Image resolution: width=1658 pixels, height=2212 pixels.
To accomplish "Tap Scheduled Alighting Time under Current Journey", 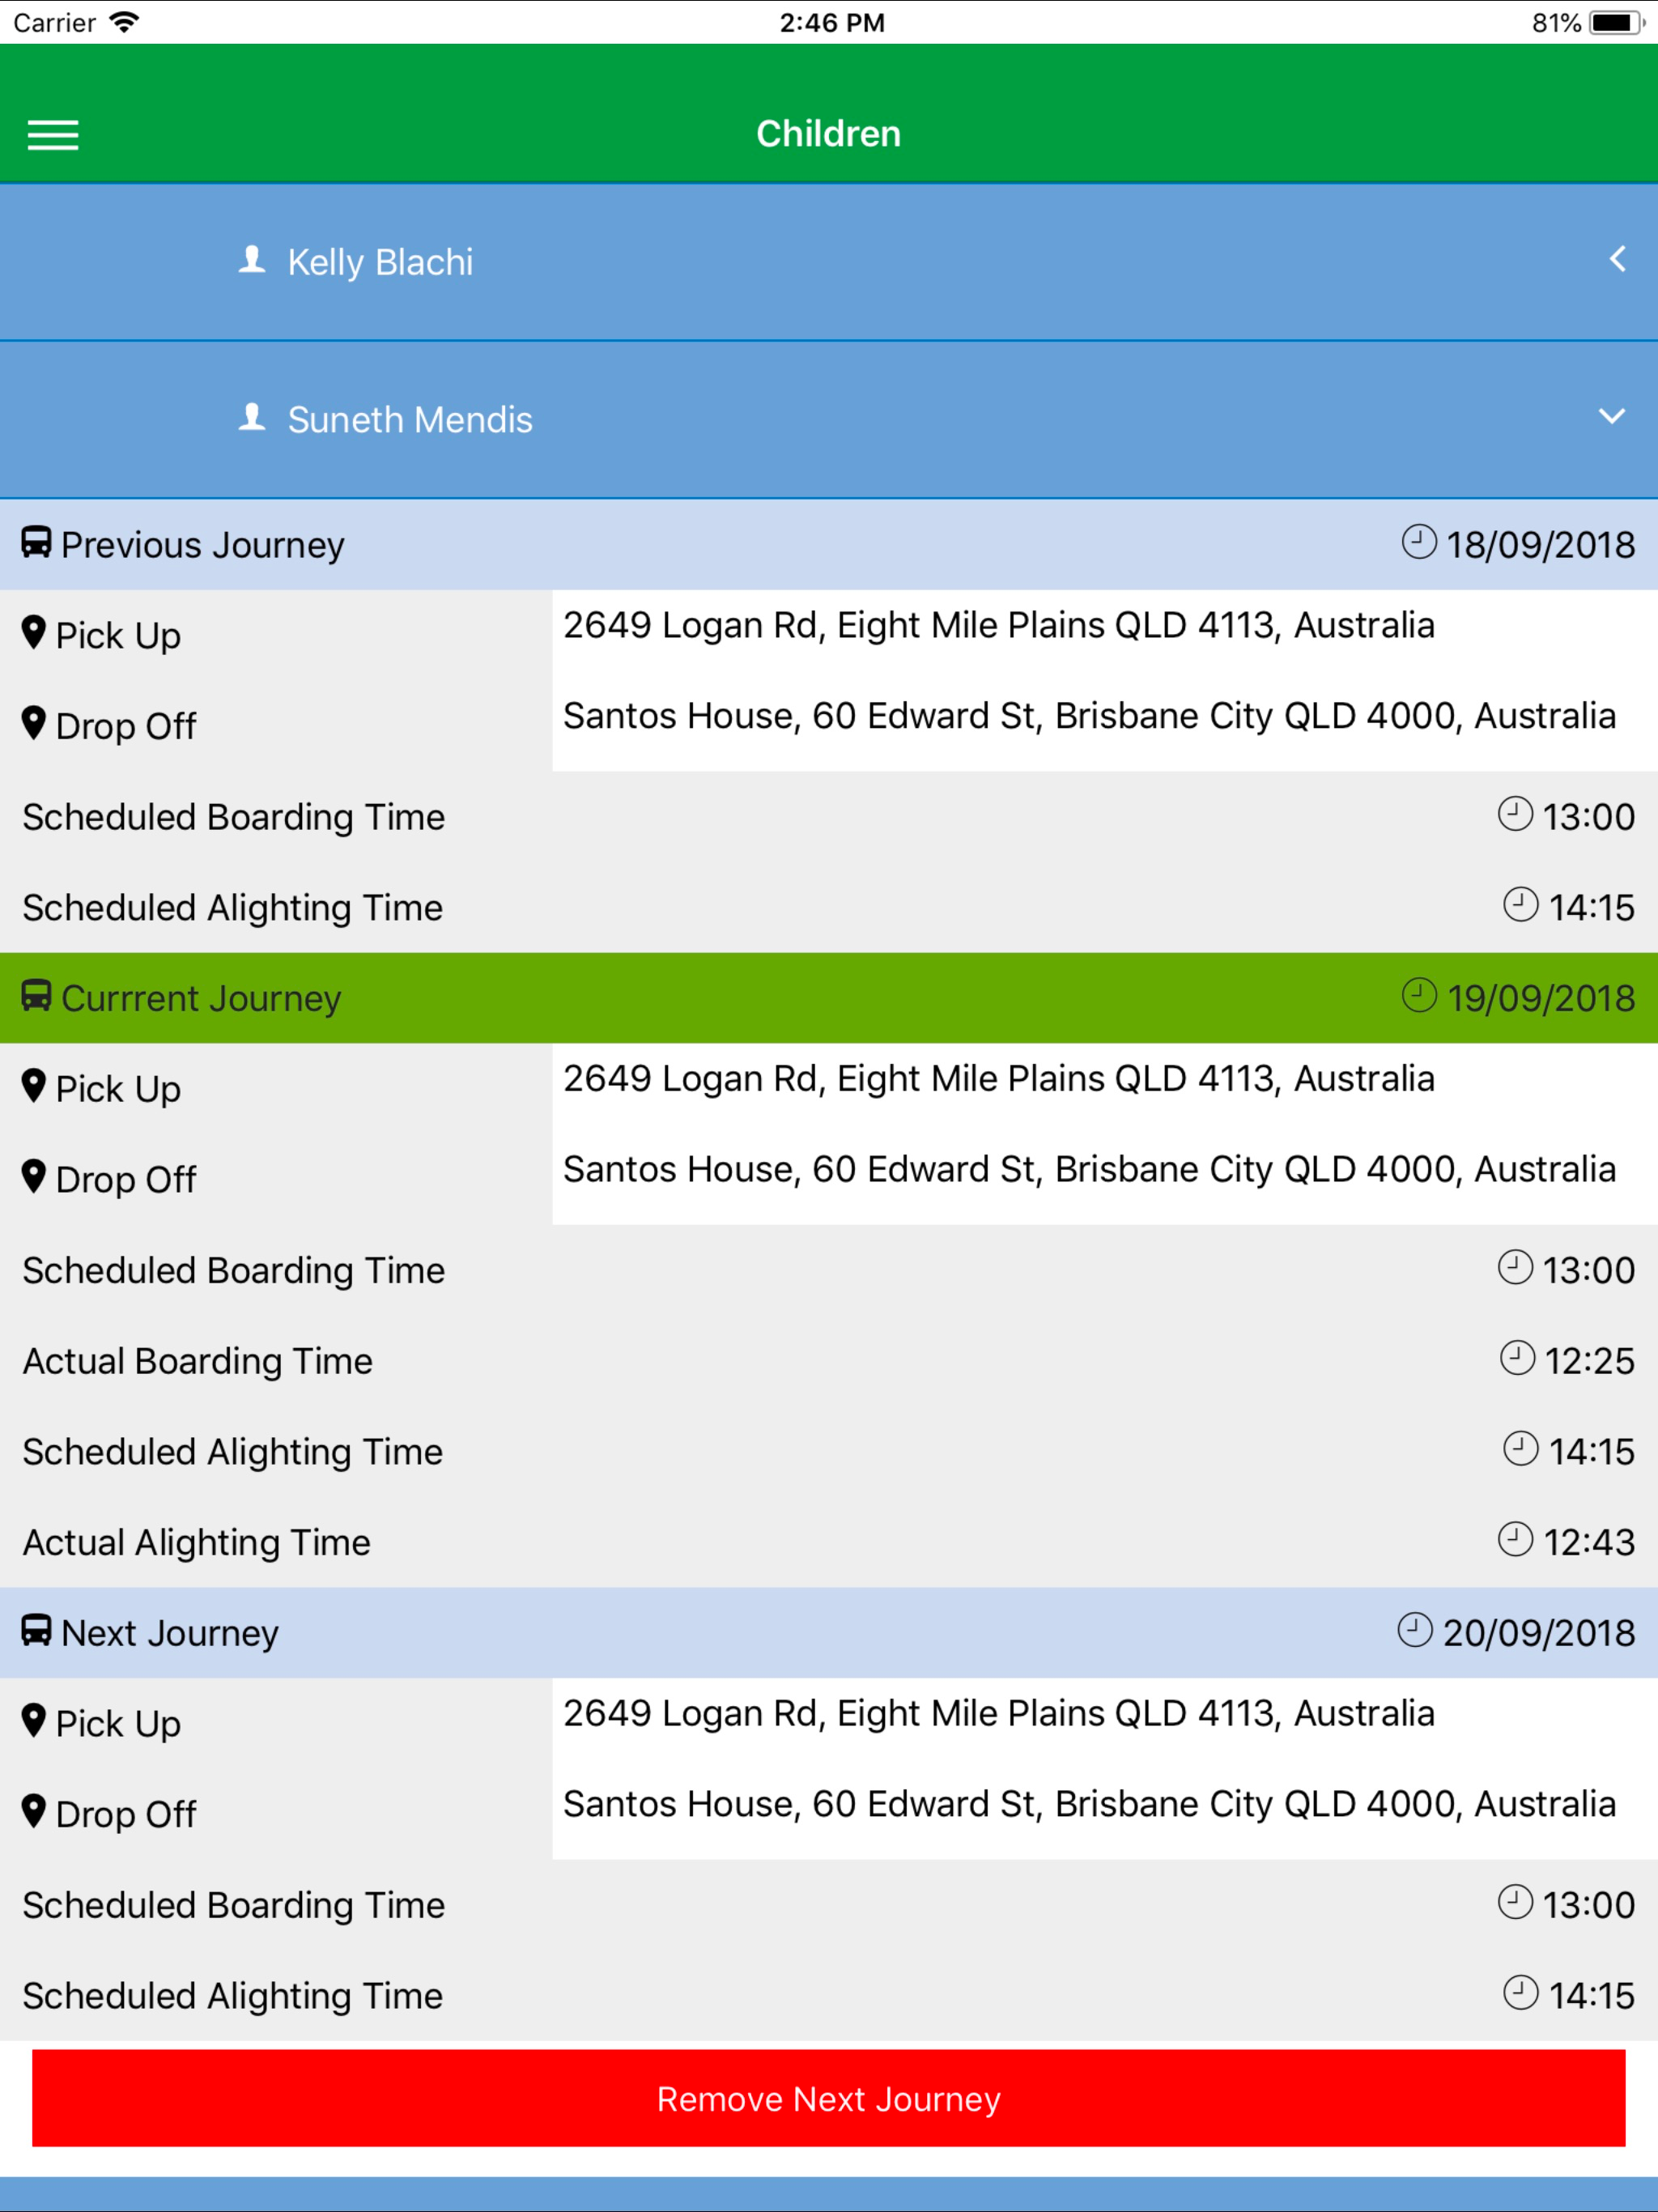I will click(233, 1453).
